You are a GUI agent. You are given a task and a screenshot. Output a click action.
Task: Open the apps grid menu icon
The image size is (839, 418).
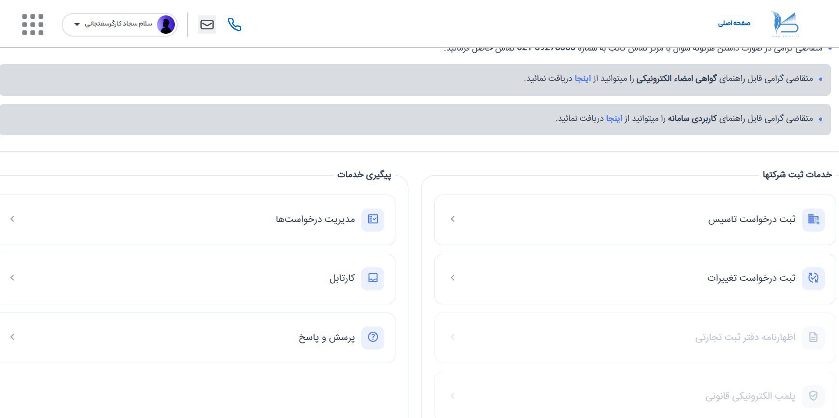[x=33, y=25]
